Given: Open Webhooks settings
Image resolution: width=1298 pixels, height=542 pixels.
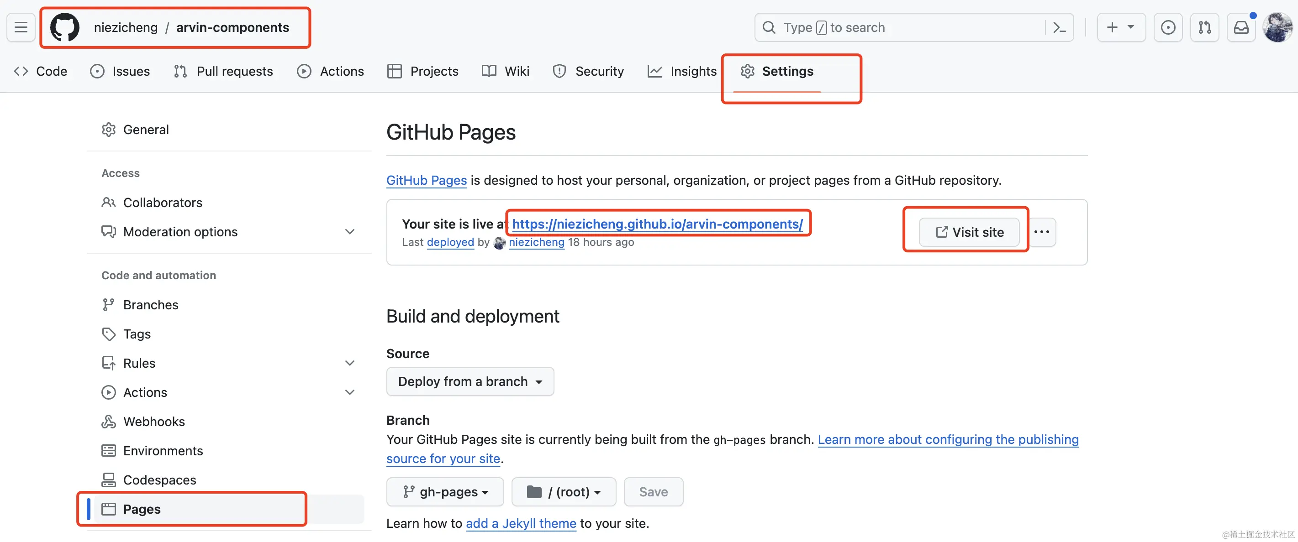Looking at the screenshot, I should [229, 422].
